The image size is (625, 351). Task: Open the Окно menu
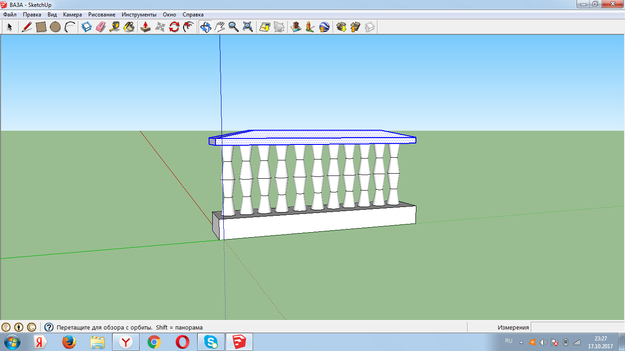169,15
